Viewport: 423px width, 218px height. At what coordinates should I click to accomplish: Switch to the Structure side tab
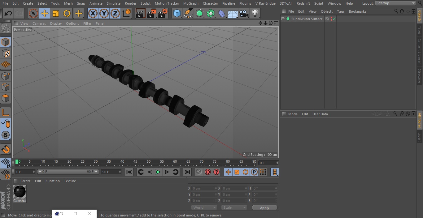click(x=420, y=76)
